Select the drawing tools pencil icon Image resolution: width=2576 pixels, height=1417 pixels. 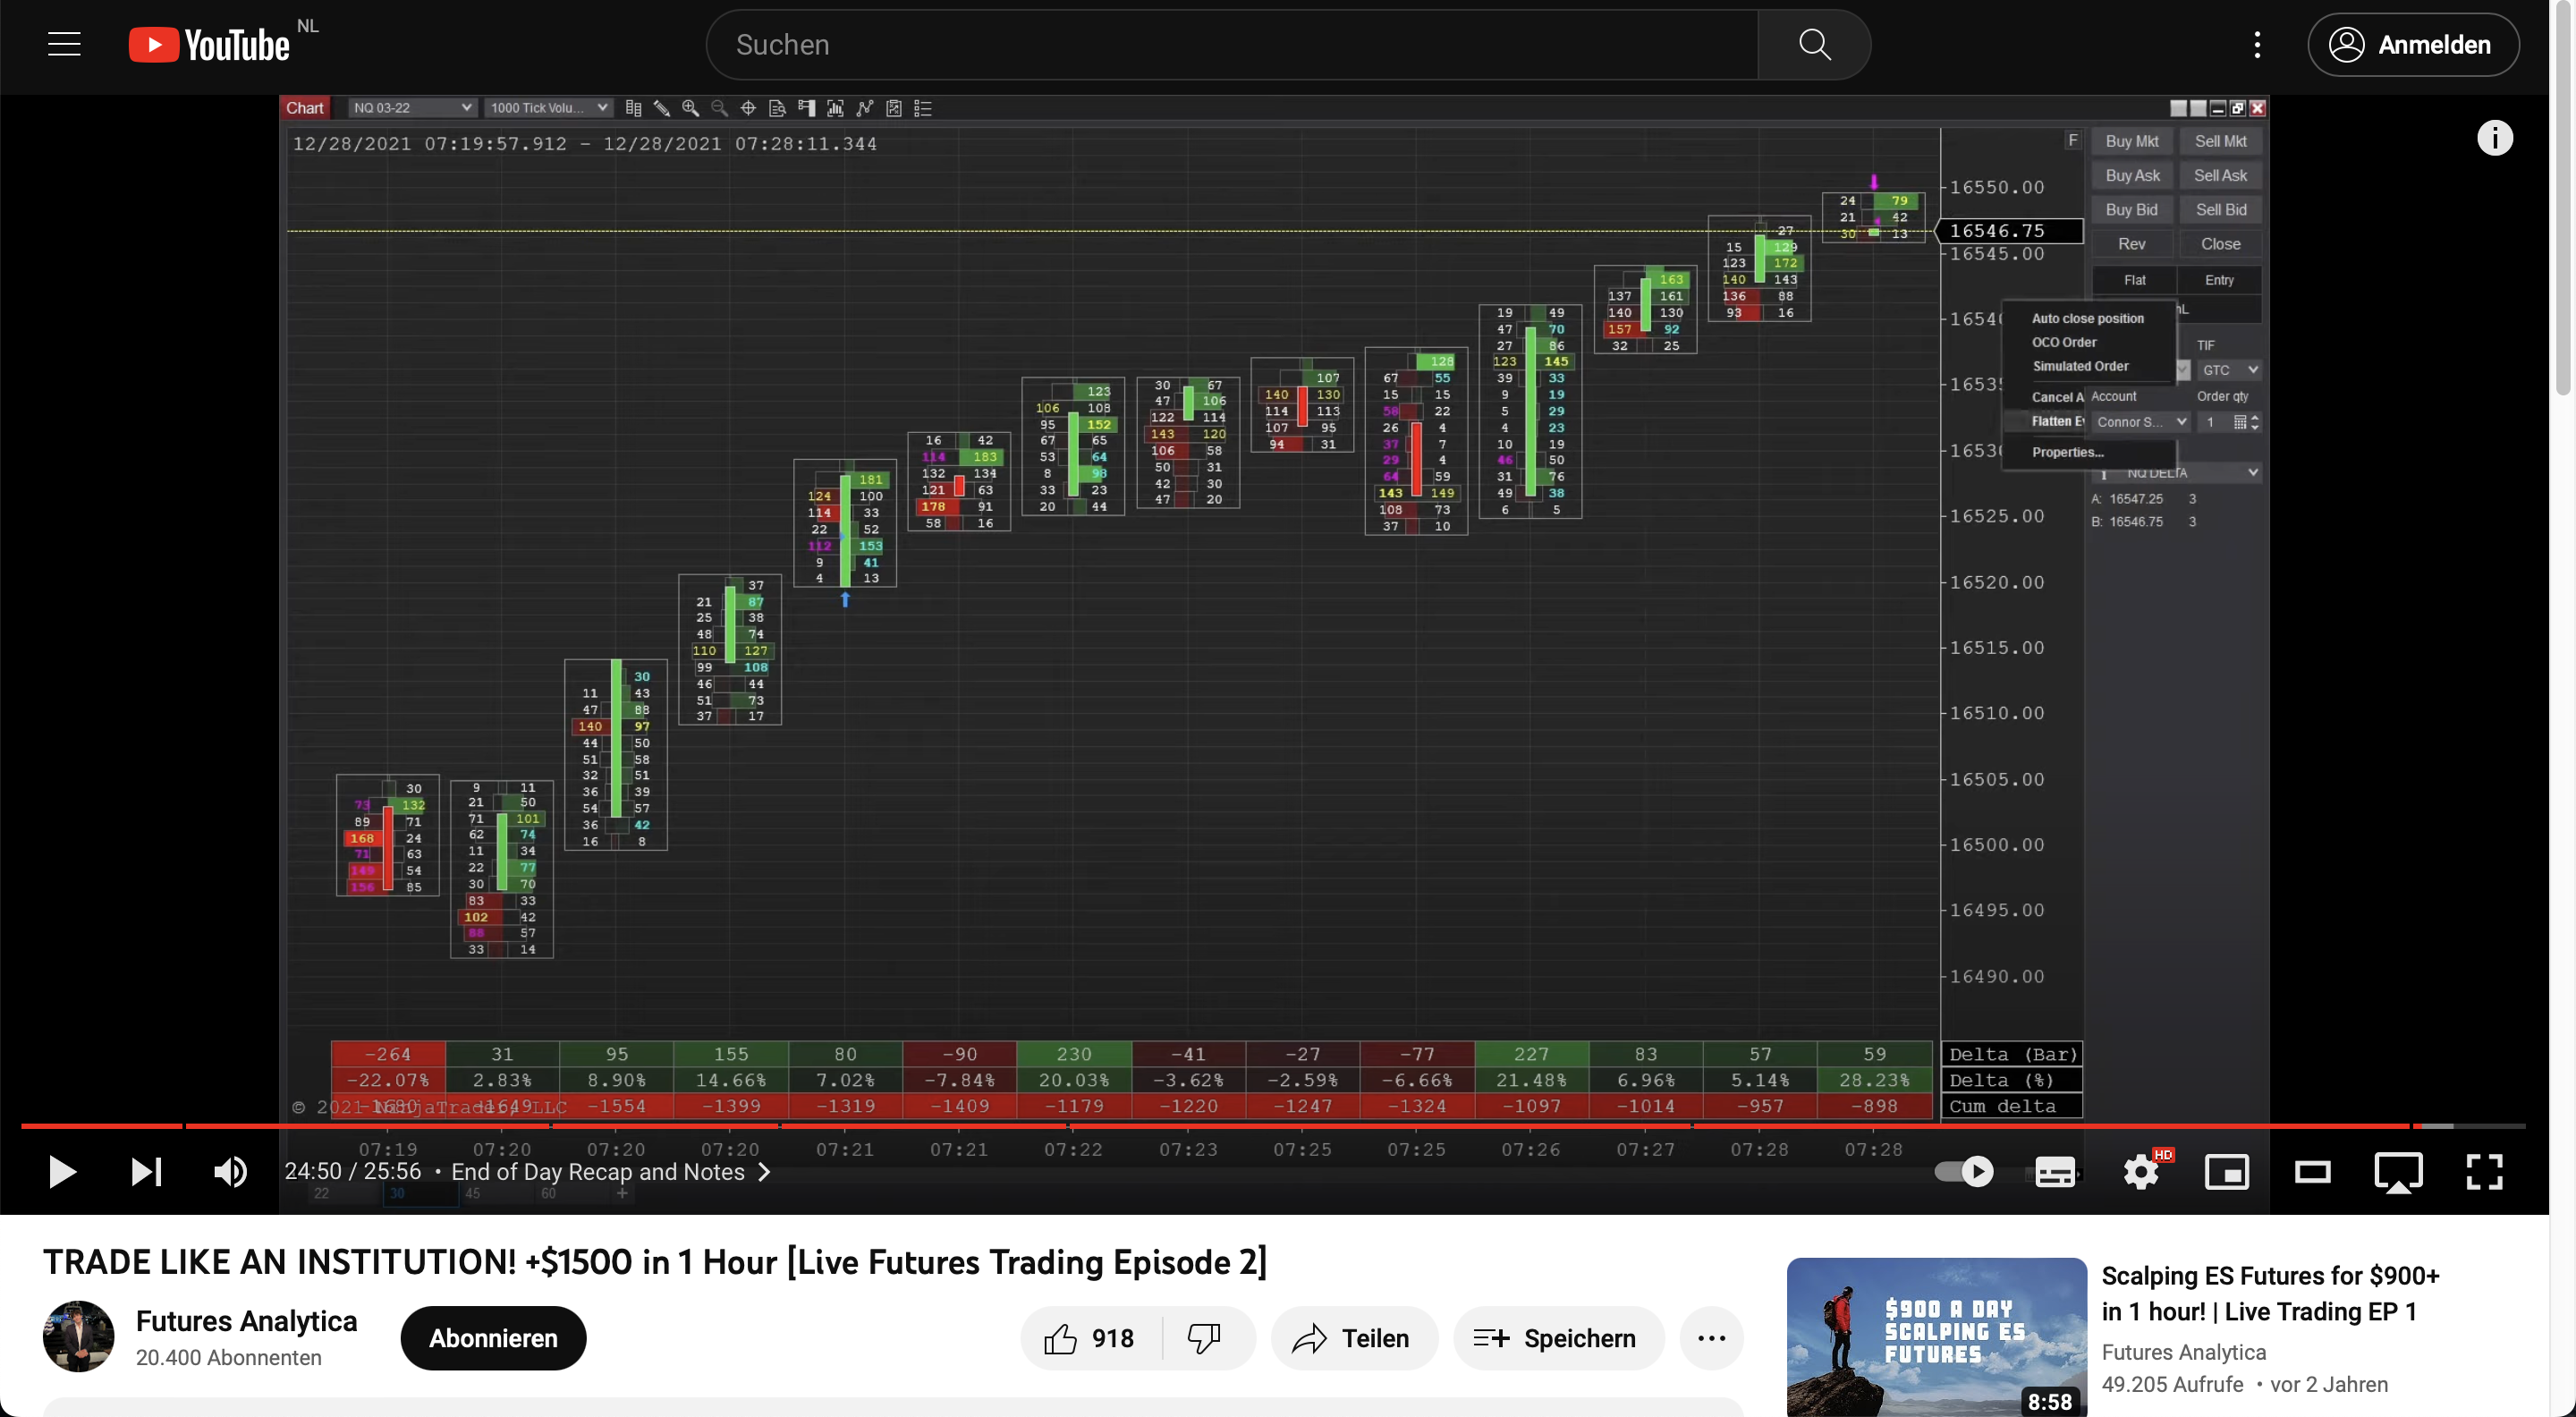click(x=662, y=108)
